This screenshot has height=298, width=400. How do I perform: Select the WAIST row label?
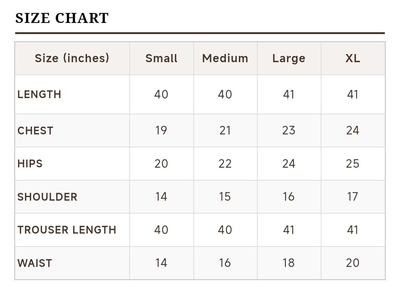tap(35, 263)
